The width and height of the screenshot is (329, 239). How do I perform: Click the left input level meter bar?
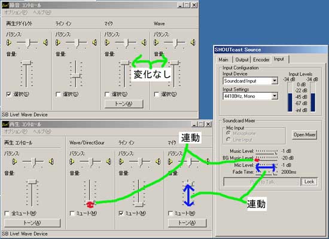click(x=290, y=97)
